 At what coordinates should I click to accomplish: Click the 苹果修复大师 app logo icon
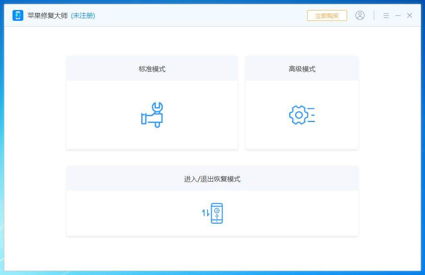[18, 15]
